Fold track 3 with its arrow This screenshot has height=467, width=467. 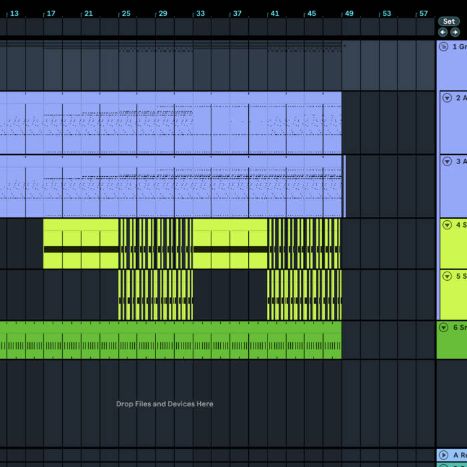(448, 161)
